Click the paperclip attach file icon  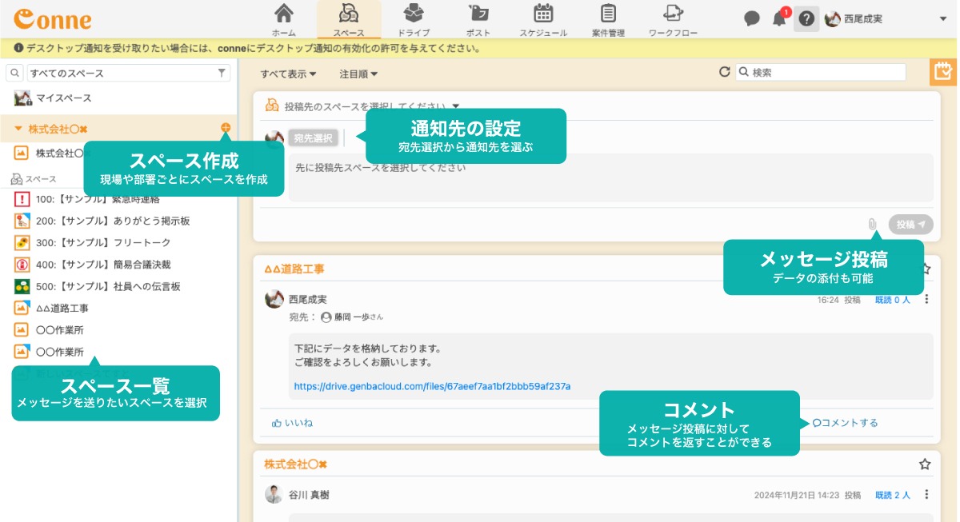[872, 225]
